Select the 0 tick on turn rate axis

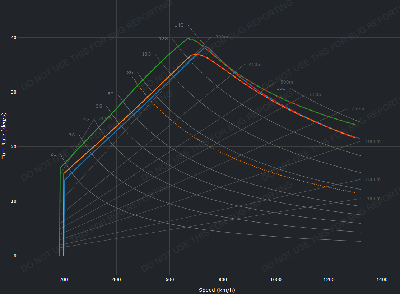[x=15, y=256]
